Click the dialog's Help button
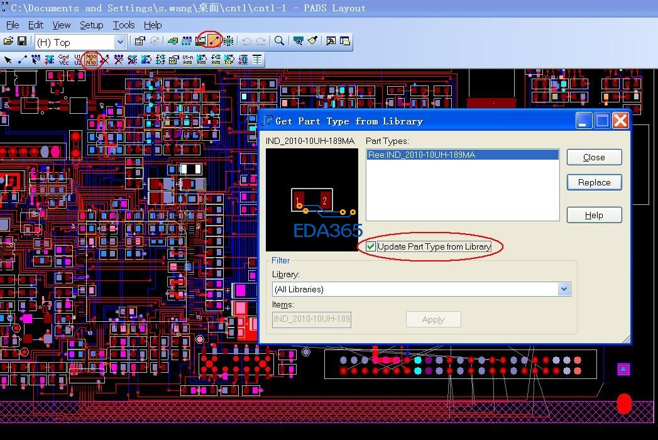The width and height of the screenshot is (658, 440). point(595,216)
